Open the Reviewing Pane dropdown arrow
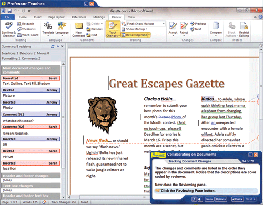The height and width of the screenshot is (205, 263). pos(149,35)
